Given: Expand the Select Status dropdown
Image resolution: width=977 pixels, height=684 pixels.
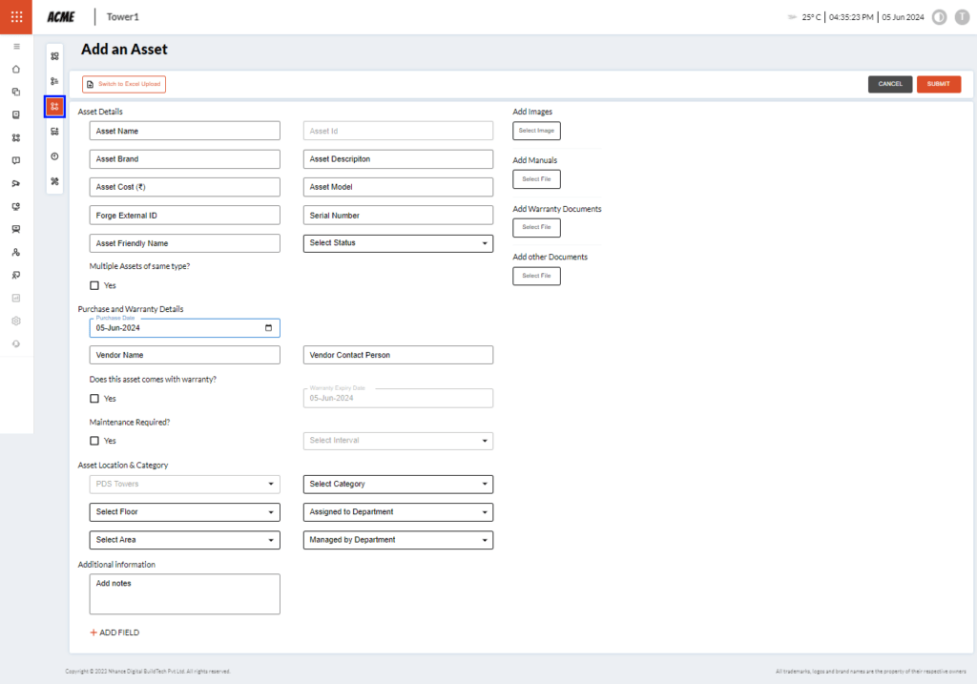Looking at the screenshot, I should coord(398,243).
